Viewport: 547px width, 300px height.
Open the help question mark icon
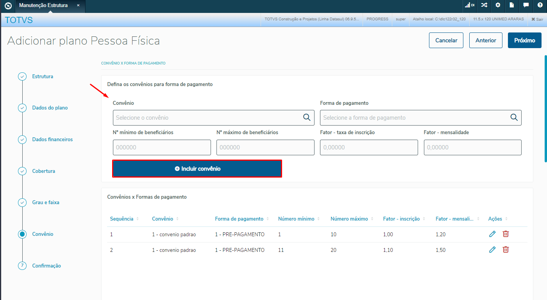coord(540,5)
